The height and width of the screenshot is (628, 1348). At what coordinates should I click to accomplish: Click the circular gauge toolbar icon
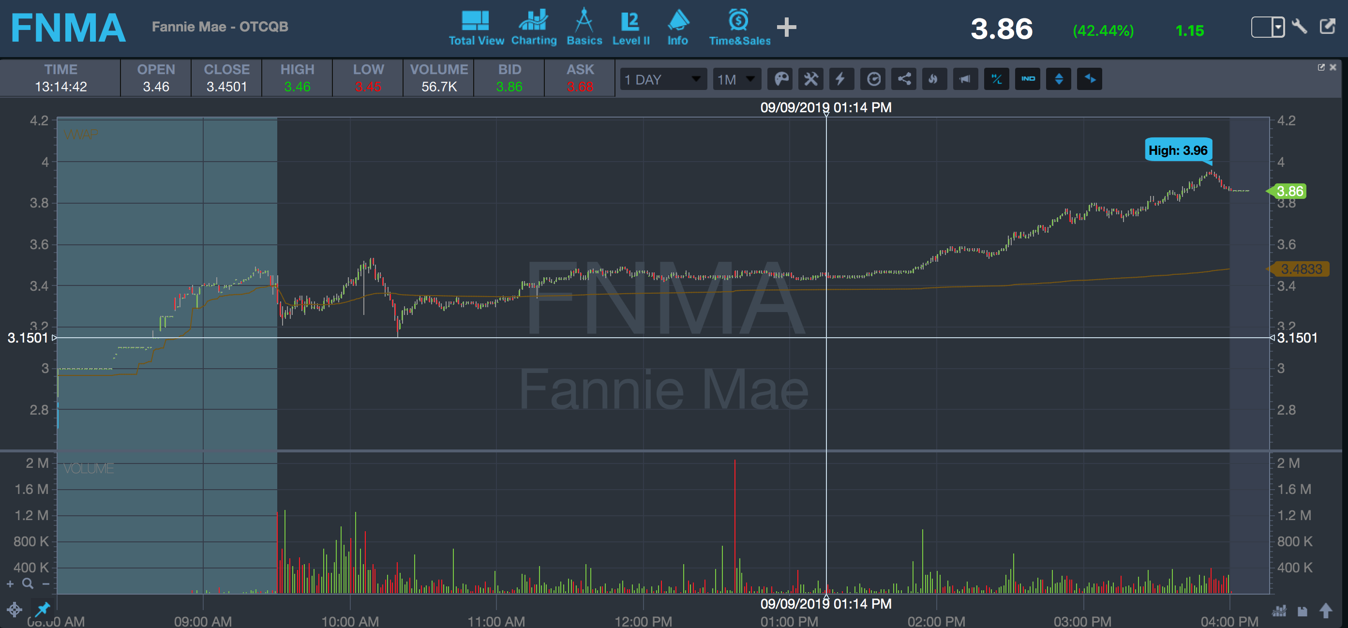pyautogui.click(x=873, y=79)
